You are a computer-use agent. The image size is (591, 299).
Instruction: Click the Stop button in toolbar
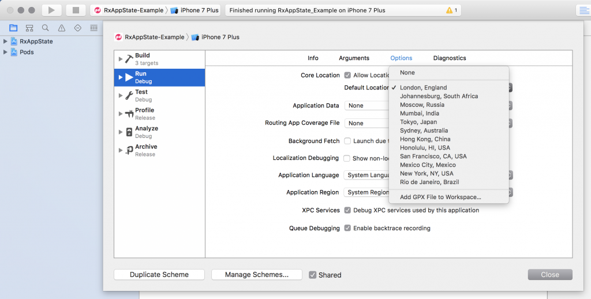click(76, 10)
